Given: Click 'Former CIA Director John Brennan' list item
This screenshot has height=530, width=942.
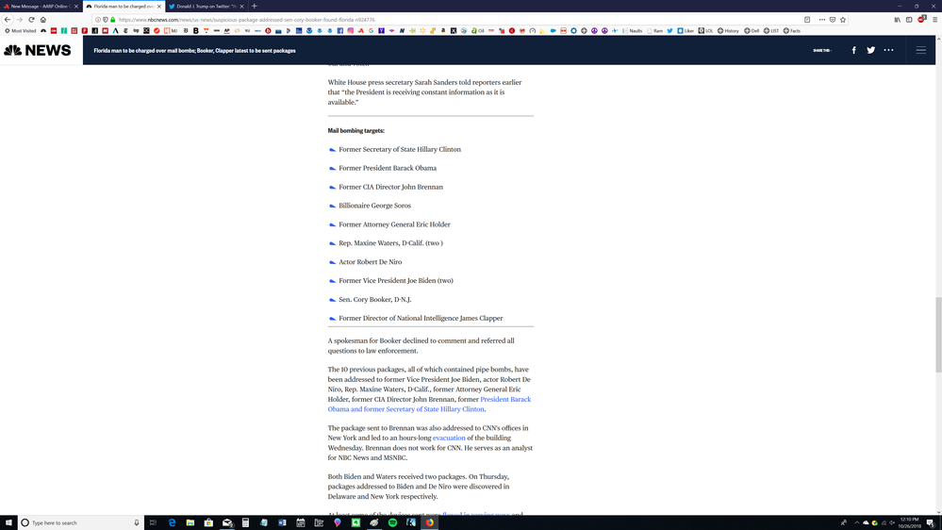Looking at the screenshot, I should (390, 187).
